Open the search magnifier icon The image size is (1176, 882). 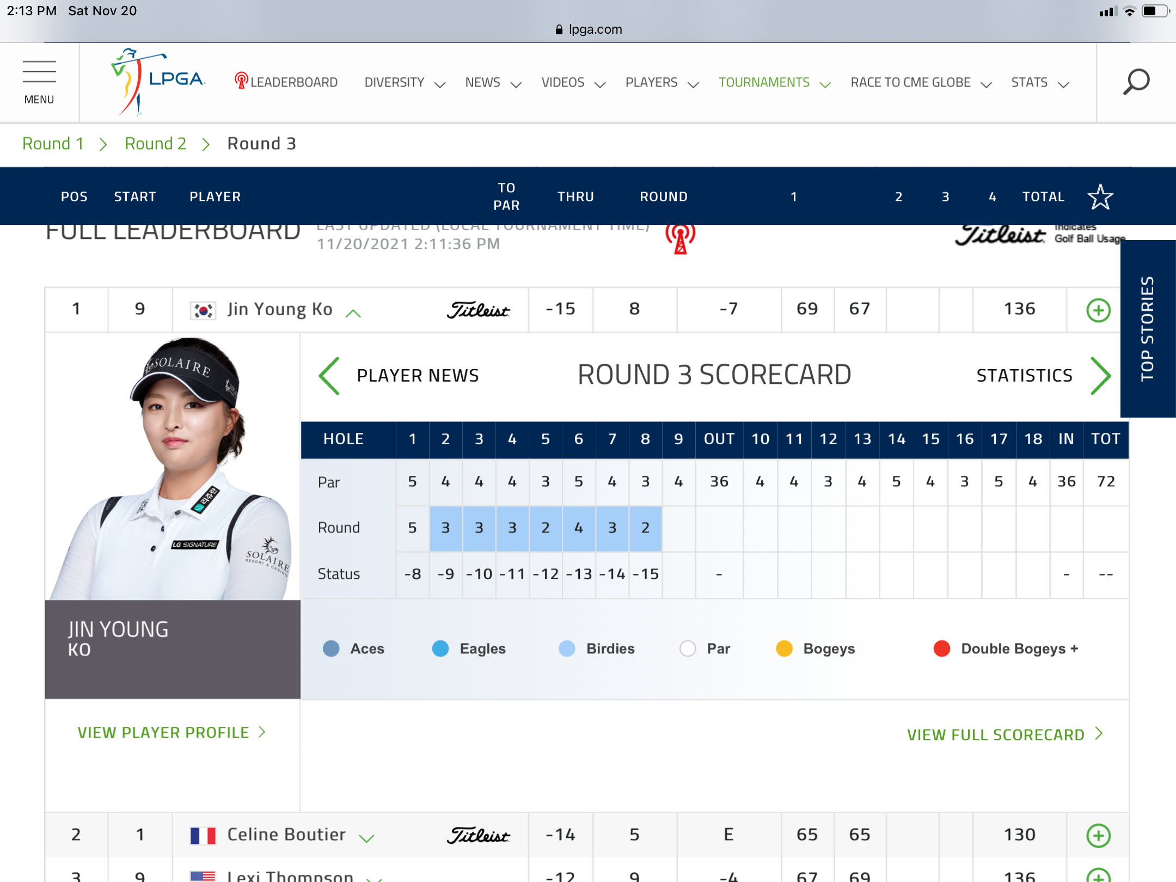click(x=1136, y=82)
